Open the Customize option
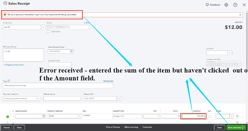 coord(147,127)
